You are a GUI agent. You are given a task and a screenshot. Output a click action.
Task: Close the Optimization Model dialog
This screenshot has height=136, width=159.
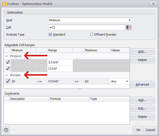click(153, 4)
